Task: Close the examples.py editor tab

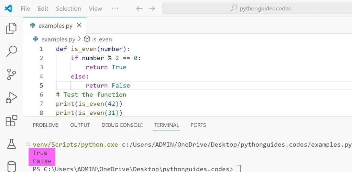Action: [79, 25]
